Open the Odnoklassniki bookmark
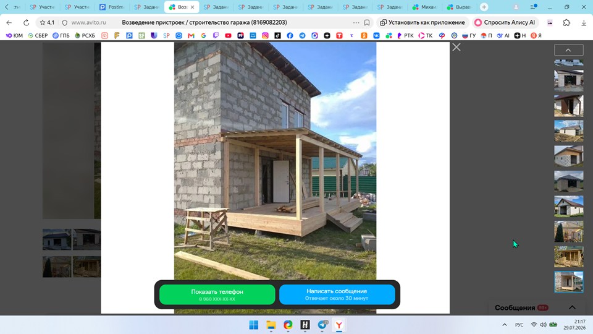 tap(364, 35)
